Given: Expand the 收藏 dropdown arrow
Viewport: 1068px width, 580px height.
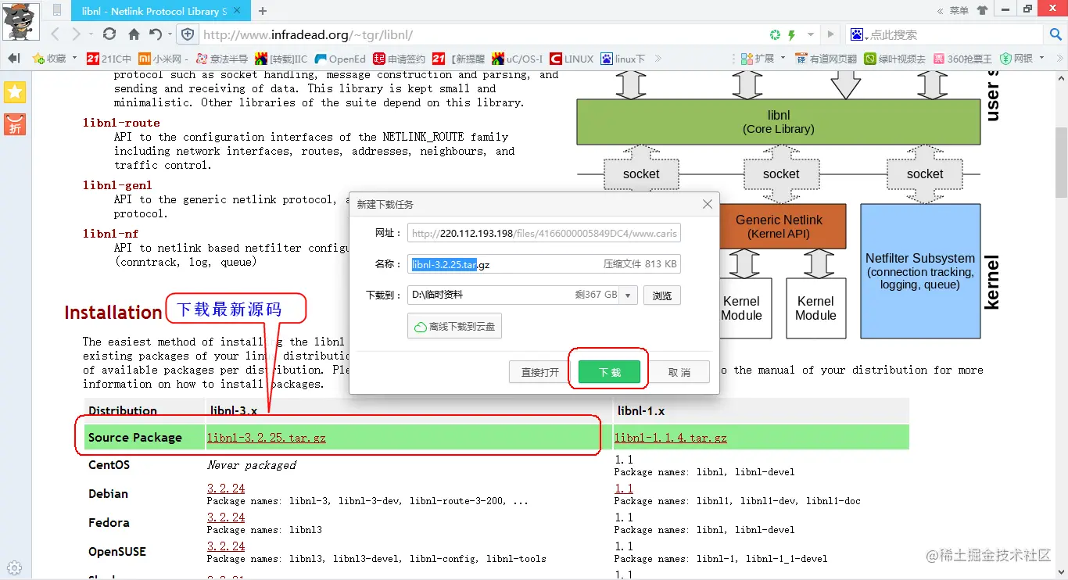Looking at the screenshot, I should tap(75, 59).
